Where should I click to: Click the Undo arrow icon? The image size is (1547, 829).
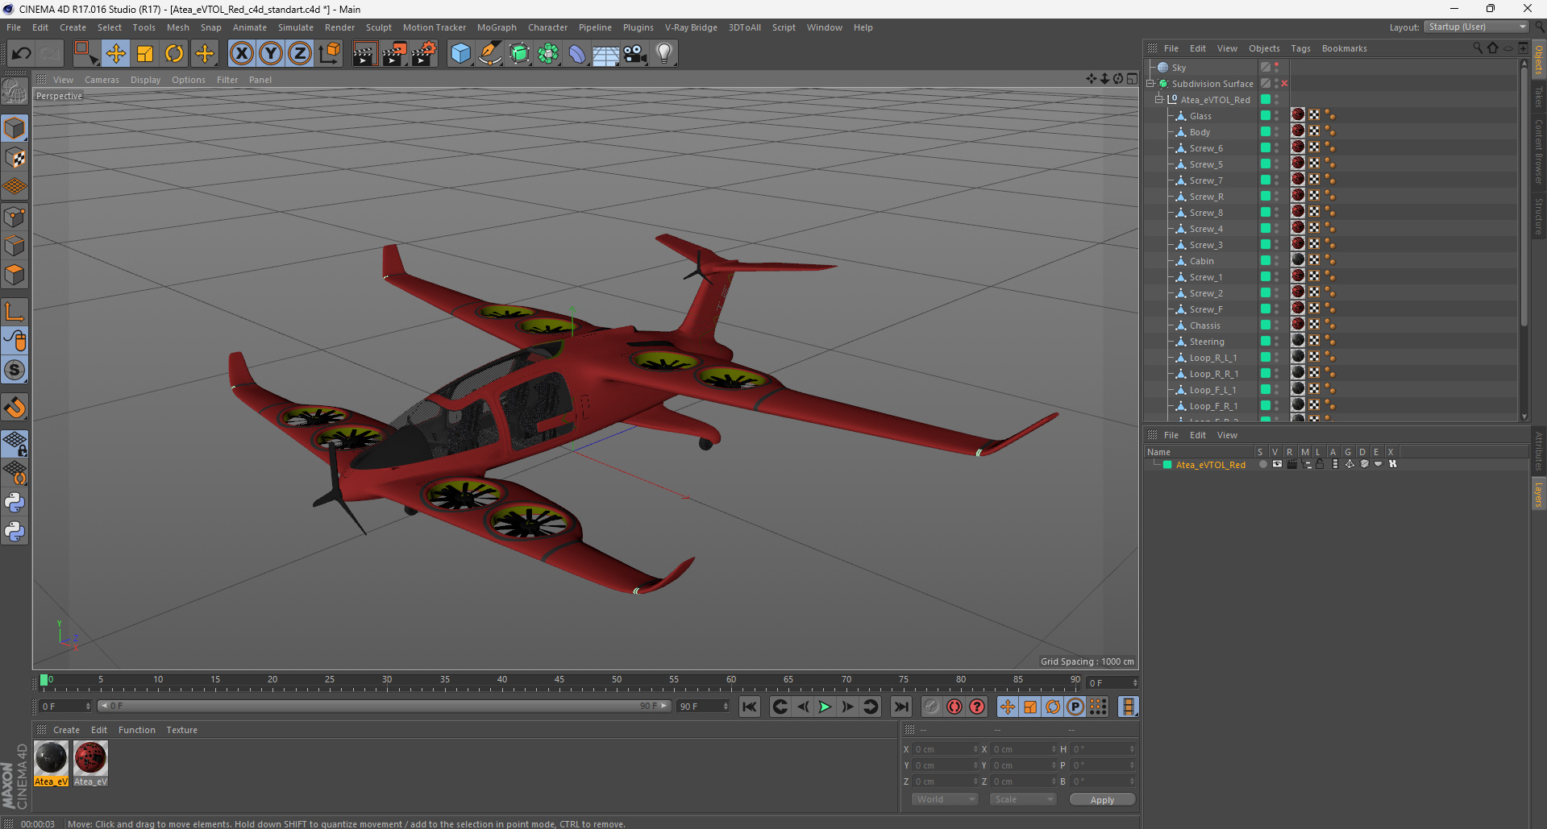click(22, 54)
